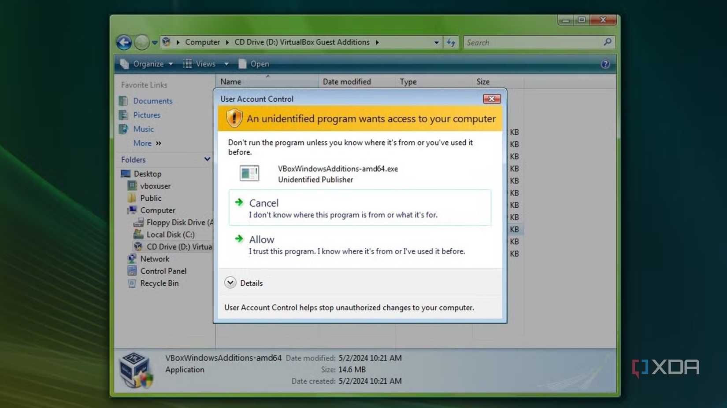Open the Documents favorite link

tap(152, 101)
